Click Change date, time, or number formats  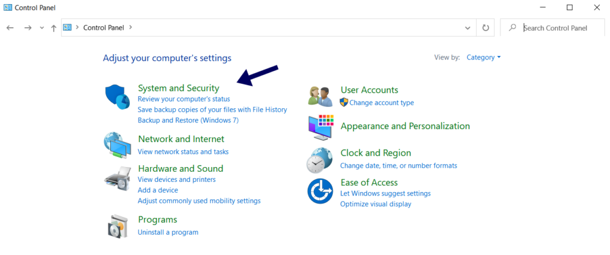pyautogui.click(x=399, y=165)
